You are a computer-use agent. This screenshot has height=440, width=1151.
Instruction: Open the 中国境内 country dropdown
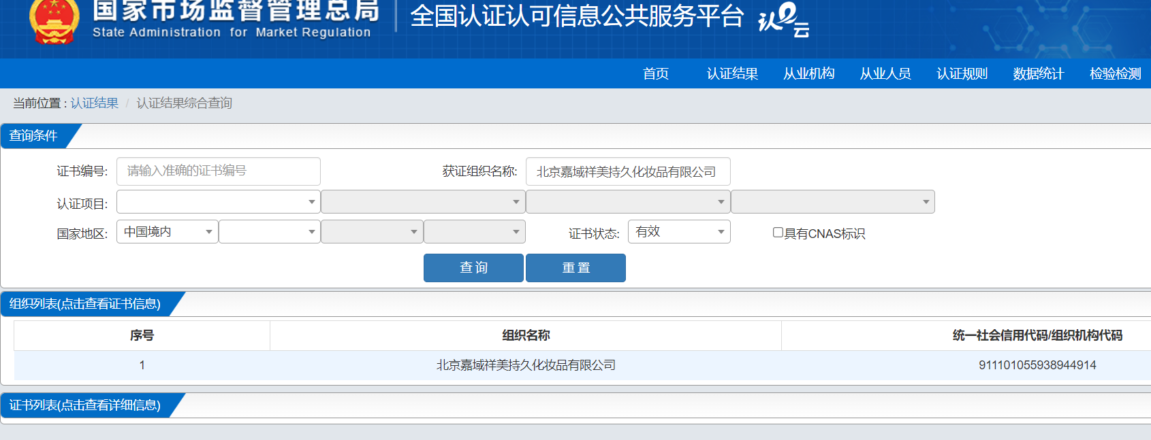tap(168, 232)
